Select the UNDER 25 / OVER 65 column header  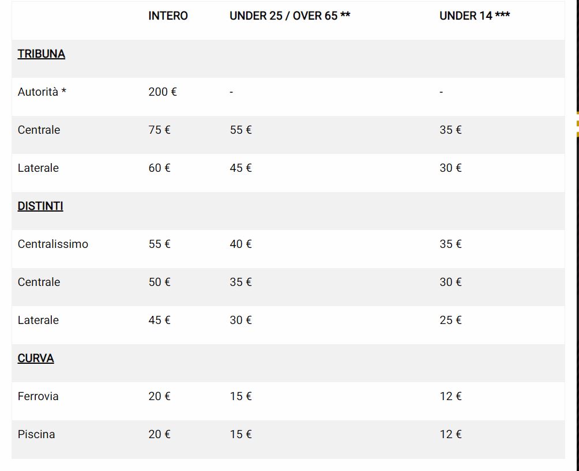pyautogui.click(x=290, y=16)
